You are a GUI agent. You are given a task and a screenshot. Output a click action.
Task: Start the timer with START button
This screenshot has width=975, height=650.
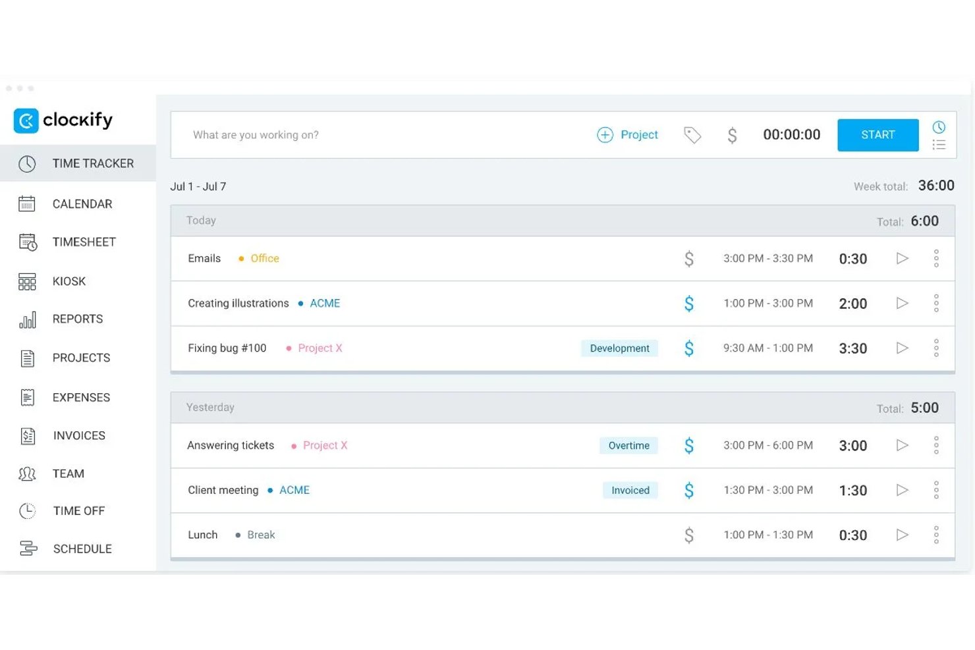[877, 135]
